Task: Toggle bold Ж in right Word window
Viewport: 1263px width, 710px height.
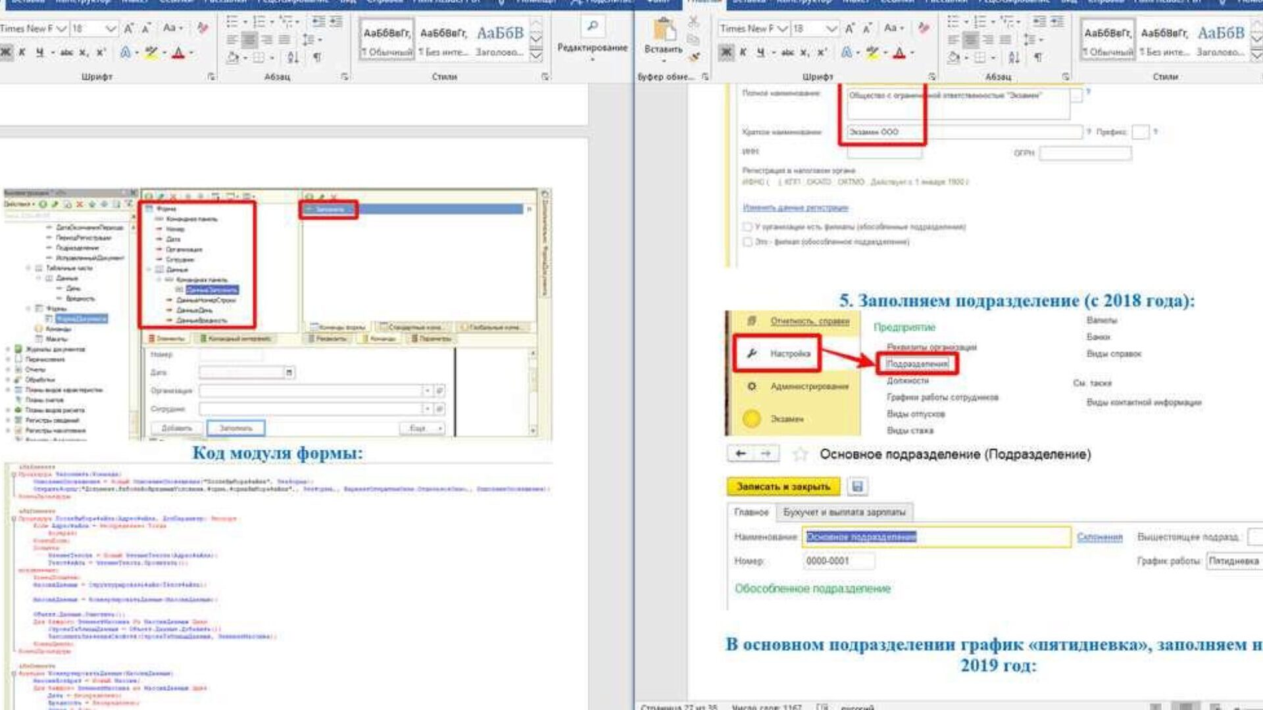Action: pos(726,53)
